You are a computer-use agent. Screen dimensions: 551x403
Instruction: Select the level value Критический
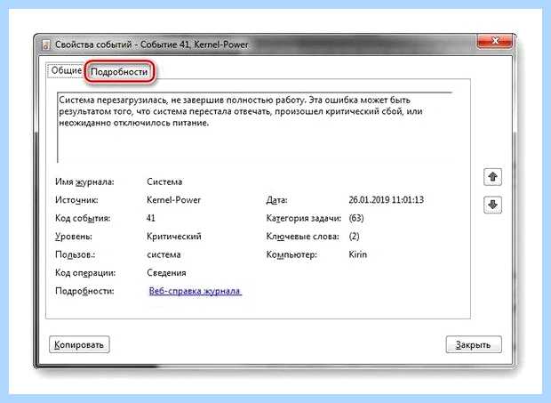point(174,237)
